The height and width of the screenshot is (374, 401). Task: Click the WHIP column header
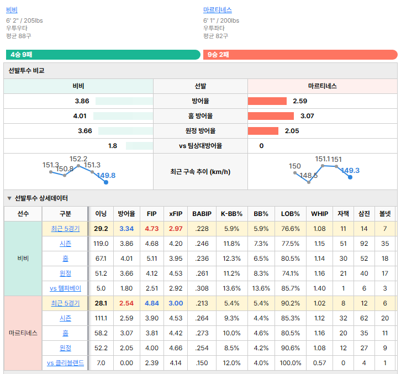(x=319, y=214)
